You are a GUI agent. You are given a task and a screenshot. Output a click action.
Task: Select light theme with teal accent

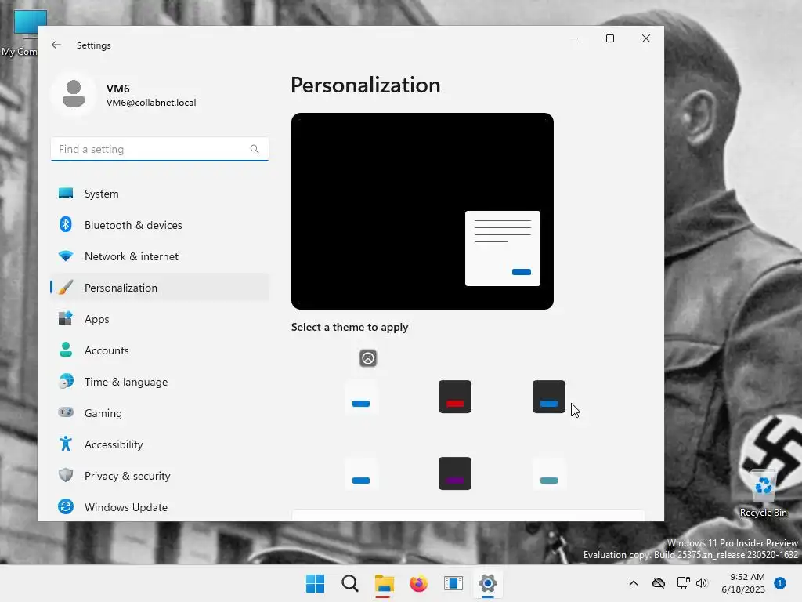(x=549, y=473)
